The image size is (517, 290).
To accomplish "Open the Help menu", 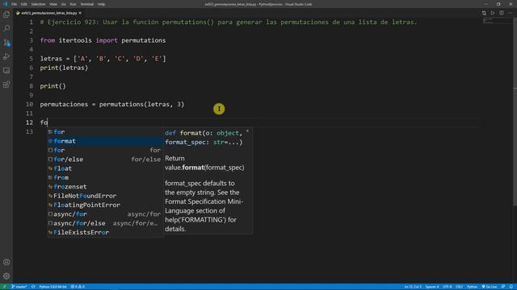I will coord(101,4).
